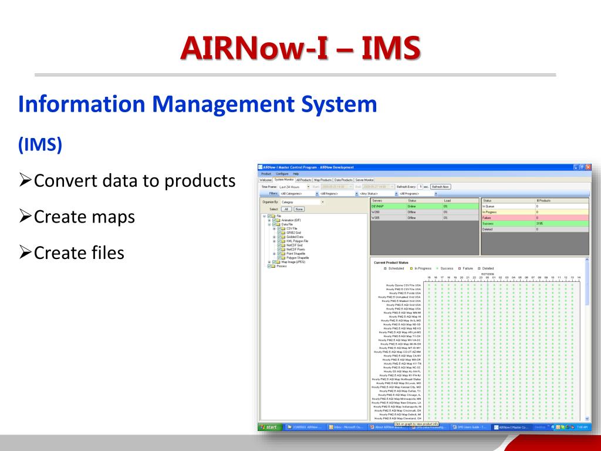Select the Deleted status row

535,230
